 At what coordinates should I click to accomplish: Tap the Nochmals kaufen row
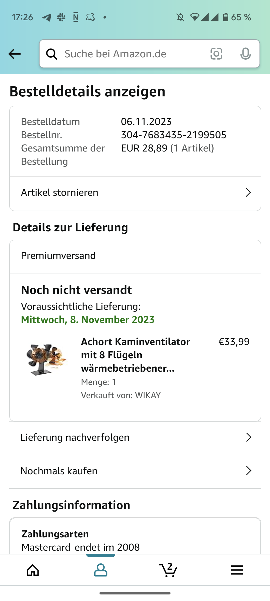pos(59,471)
